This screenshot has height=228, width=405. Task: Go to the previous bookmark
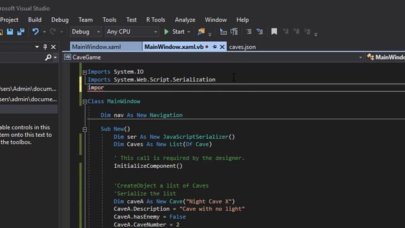285,32
